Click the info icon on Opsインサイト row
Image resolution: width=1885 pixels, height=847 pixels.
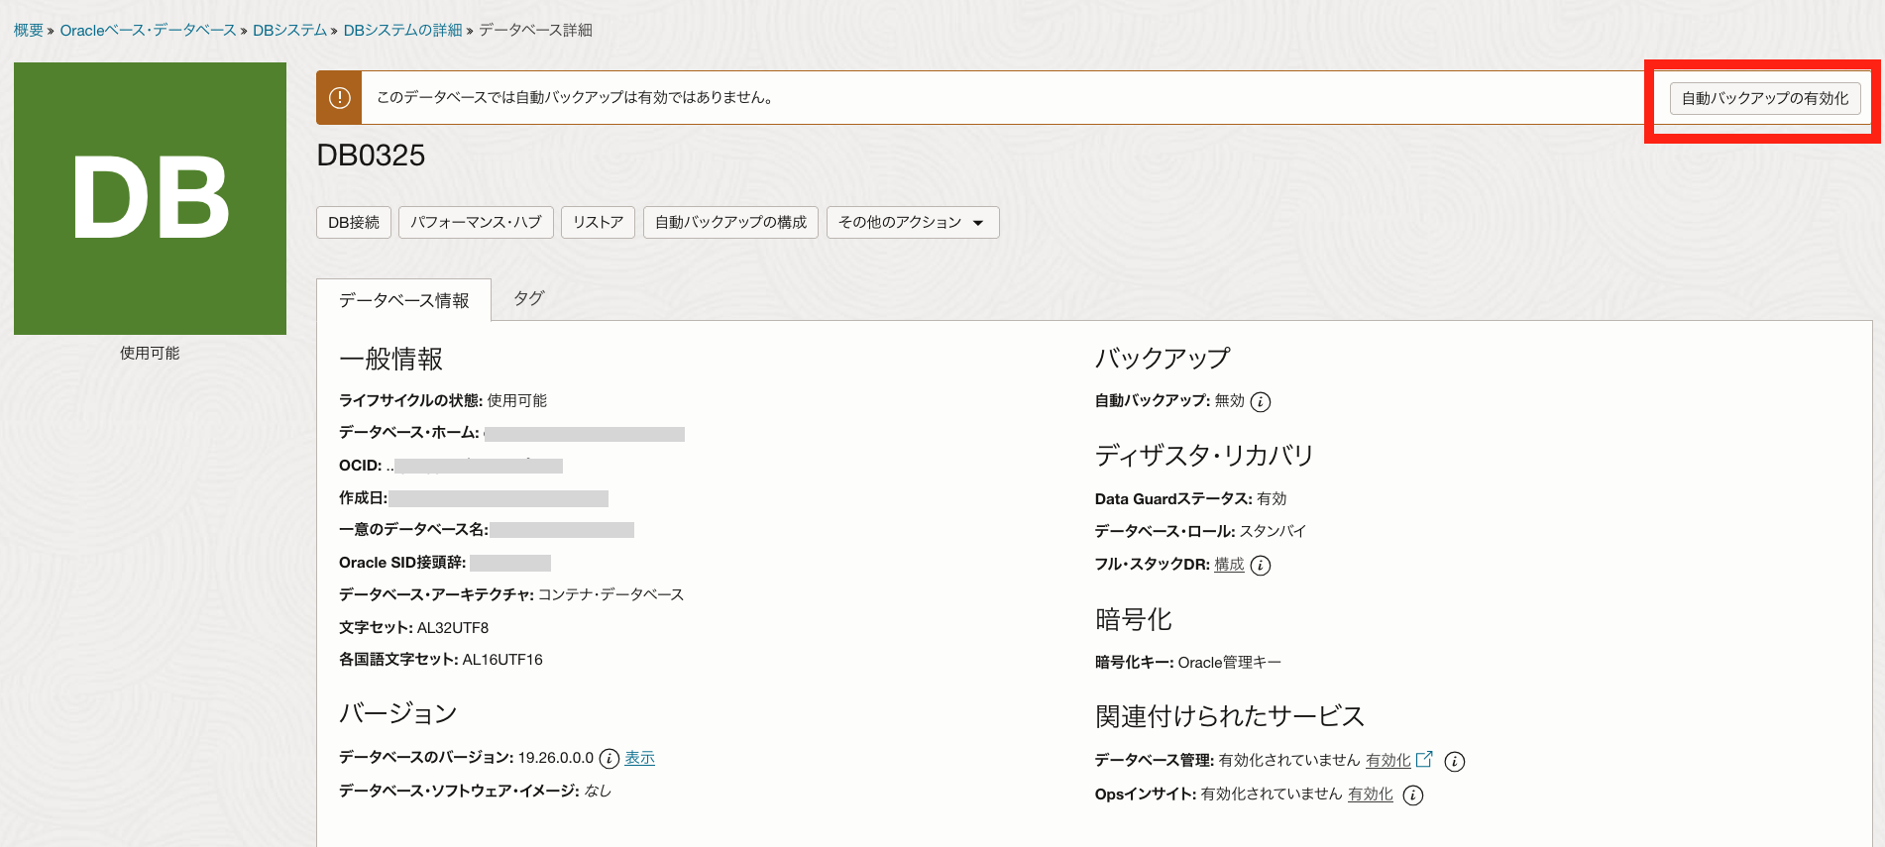coord(1413,795)
